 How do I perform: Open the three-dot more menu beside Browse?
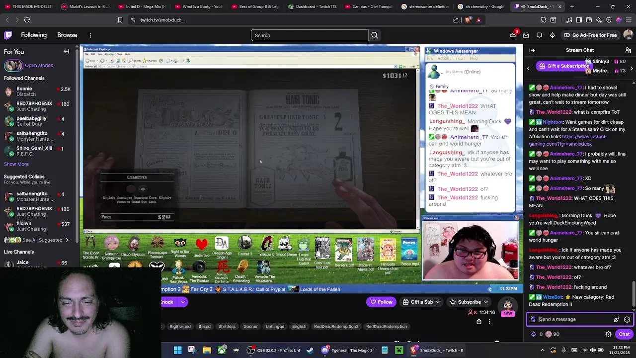click(90, 35)
